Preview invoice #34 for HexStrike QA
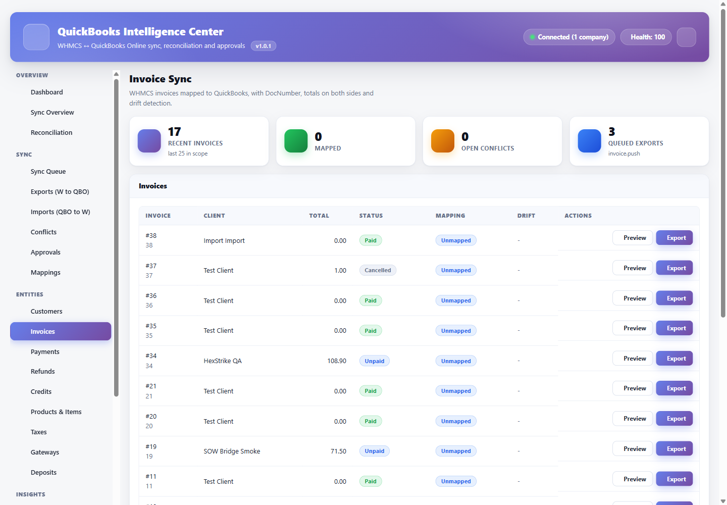The width and height of the screenshot is (727, 505). [633, 359]
